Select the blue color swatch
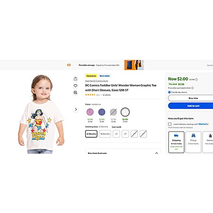This screenshot has width=213, height=213. click(x=102, y=112)
